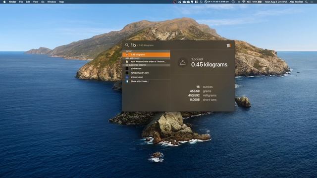The width and height of the screenshot is (317, 178).
Task: Open the volume control in menu bar
Action: tap(249, 2)
